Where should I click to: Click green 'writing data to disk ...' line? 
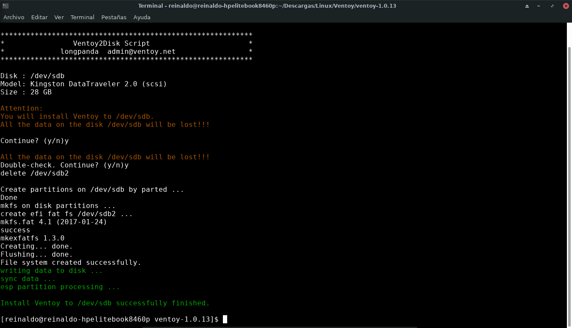click(52, 270)
